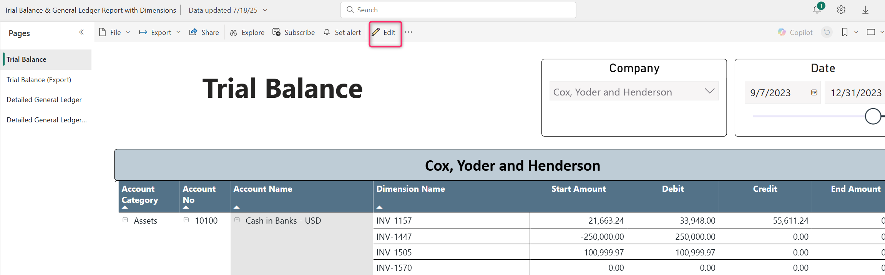Click the Edit button
The width and height of the screenshot is (885, 275).
(385, 33)
